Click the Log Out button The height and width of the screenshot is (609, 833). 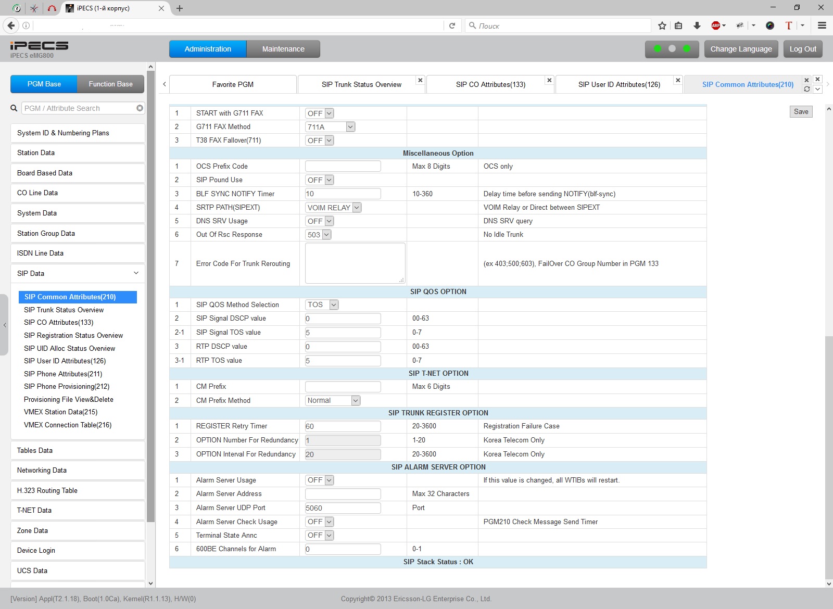pos(802,49)
